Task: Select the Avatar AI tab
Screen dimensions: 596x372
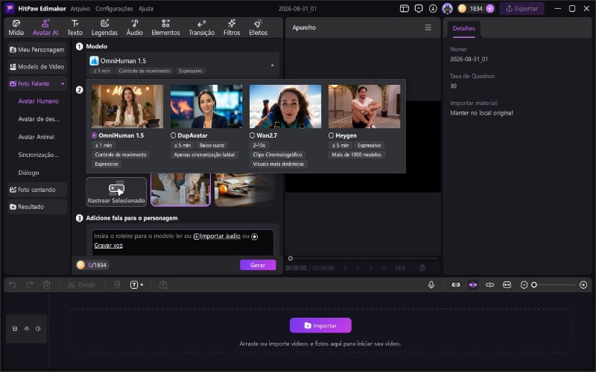Action: point(45,28)
